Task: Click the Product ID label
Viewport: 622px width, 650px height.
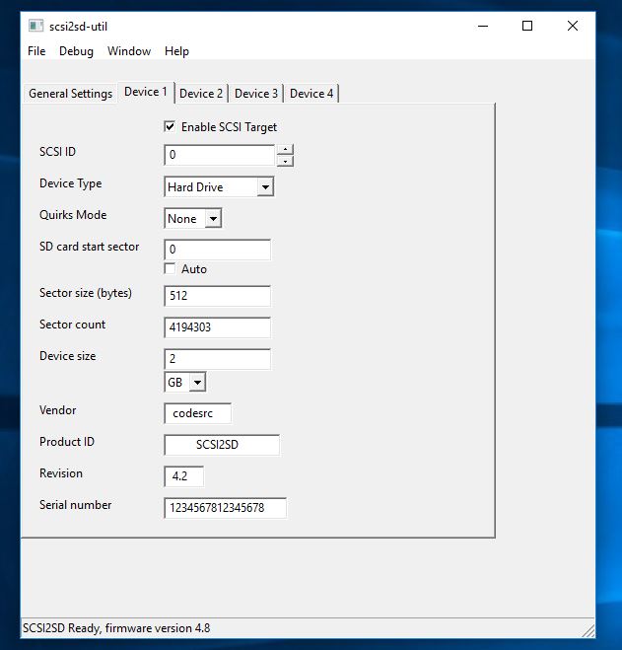Action: (x=67, y=442)
